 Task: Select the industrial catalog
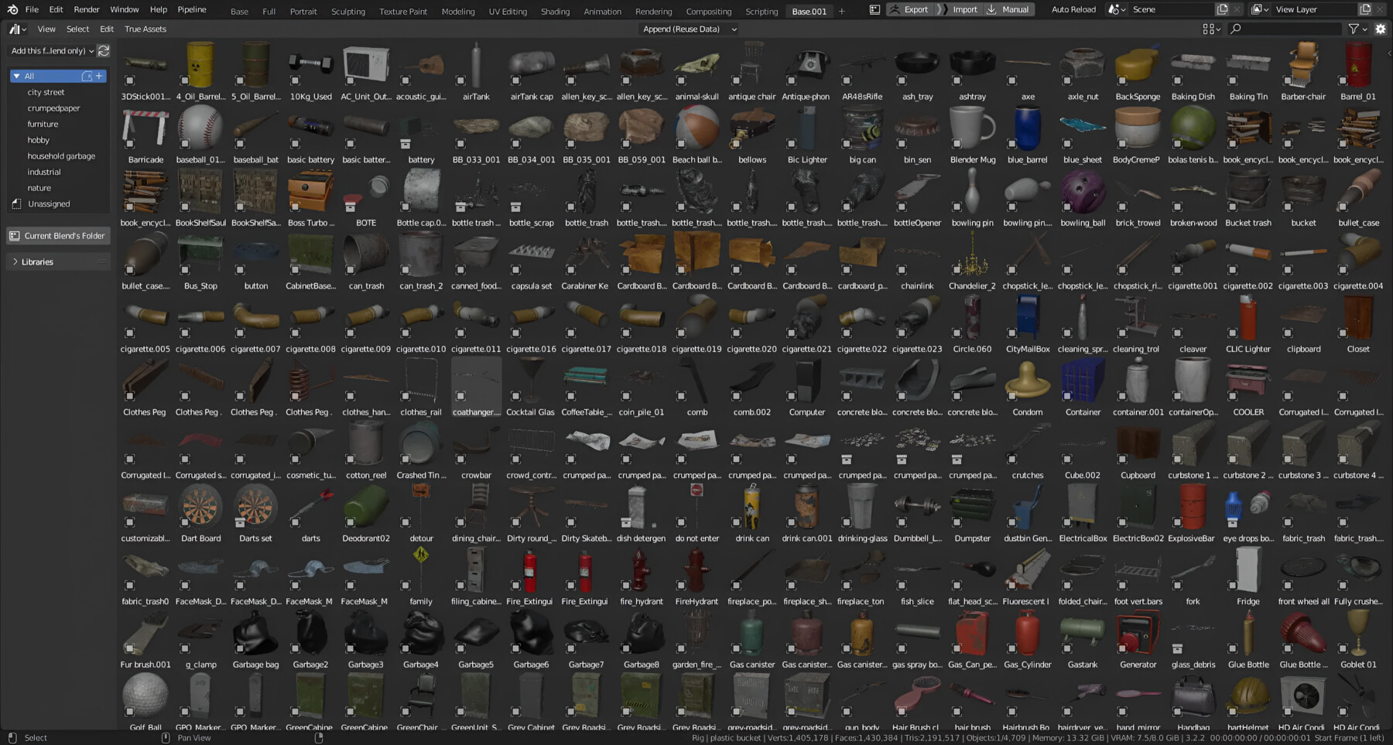tap(44, 172)
